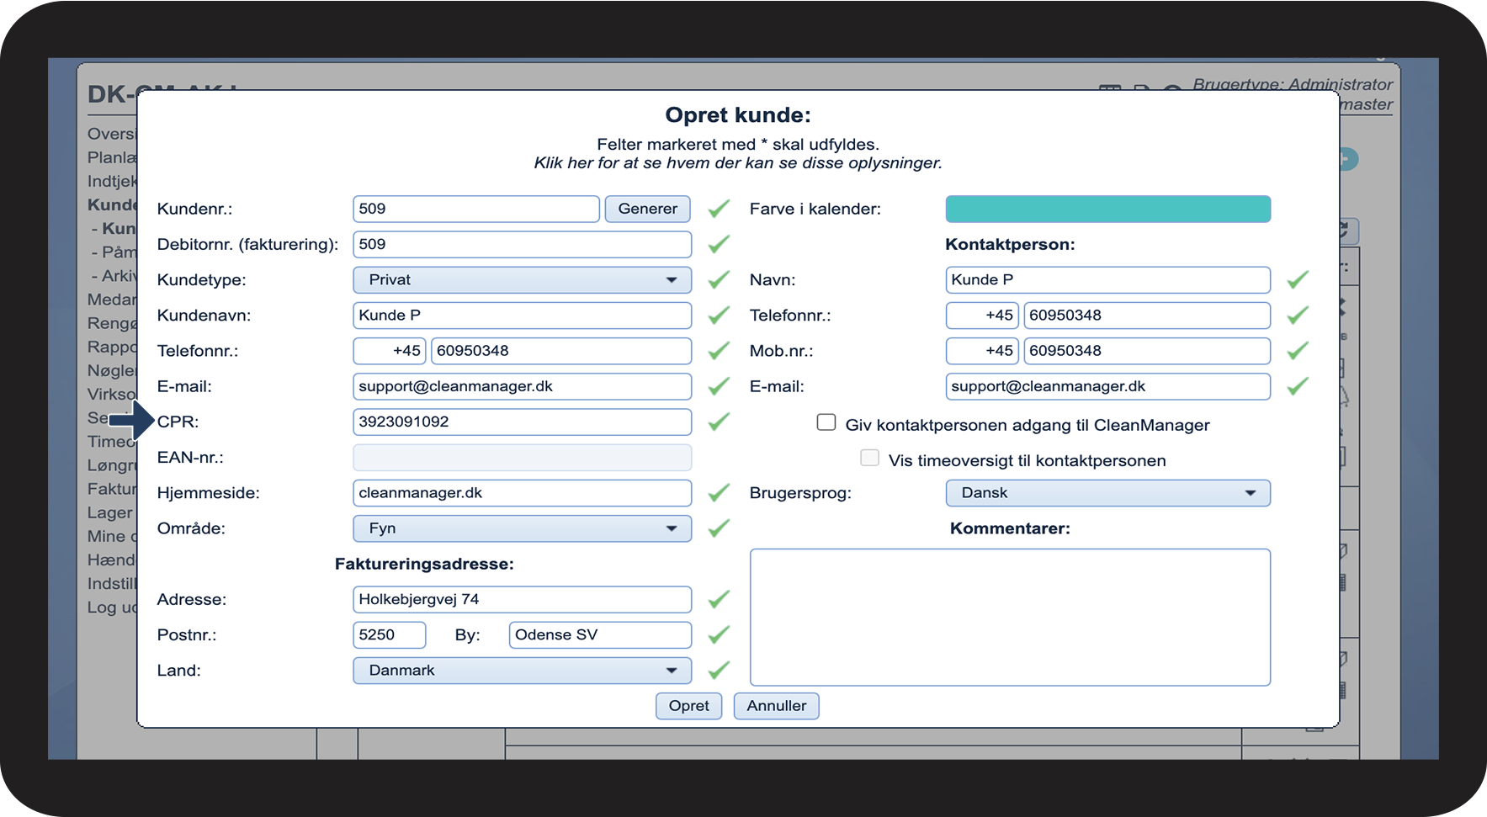Pick the teal Farve i kalender swatch
The width and height of the screenshot is (1487, 817).
point(1107,209)
